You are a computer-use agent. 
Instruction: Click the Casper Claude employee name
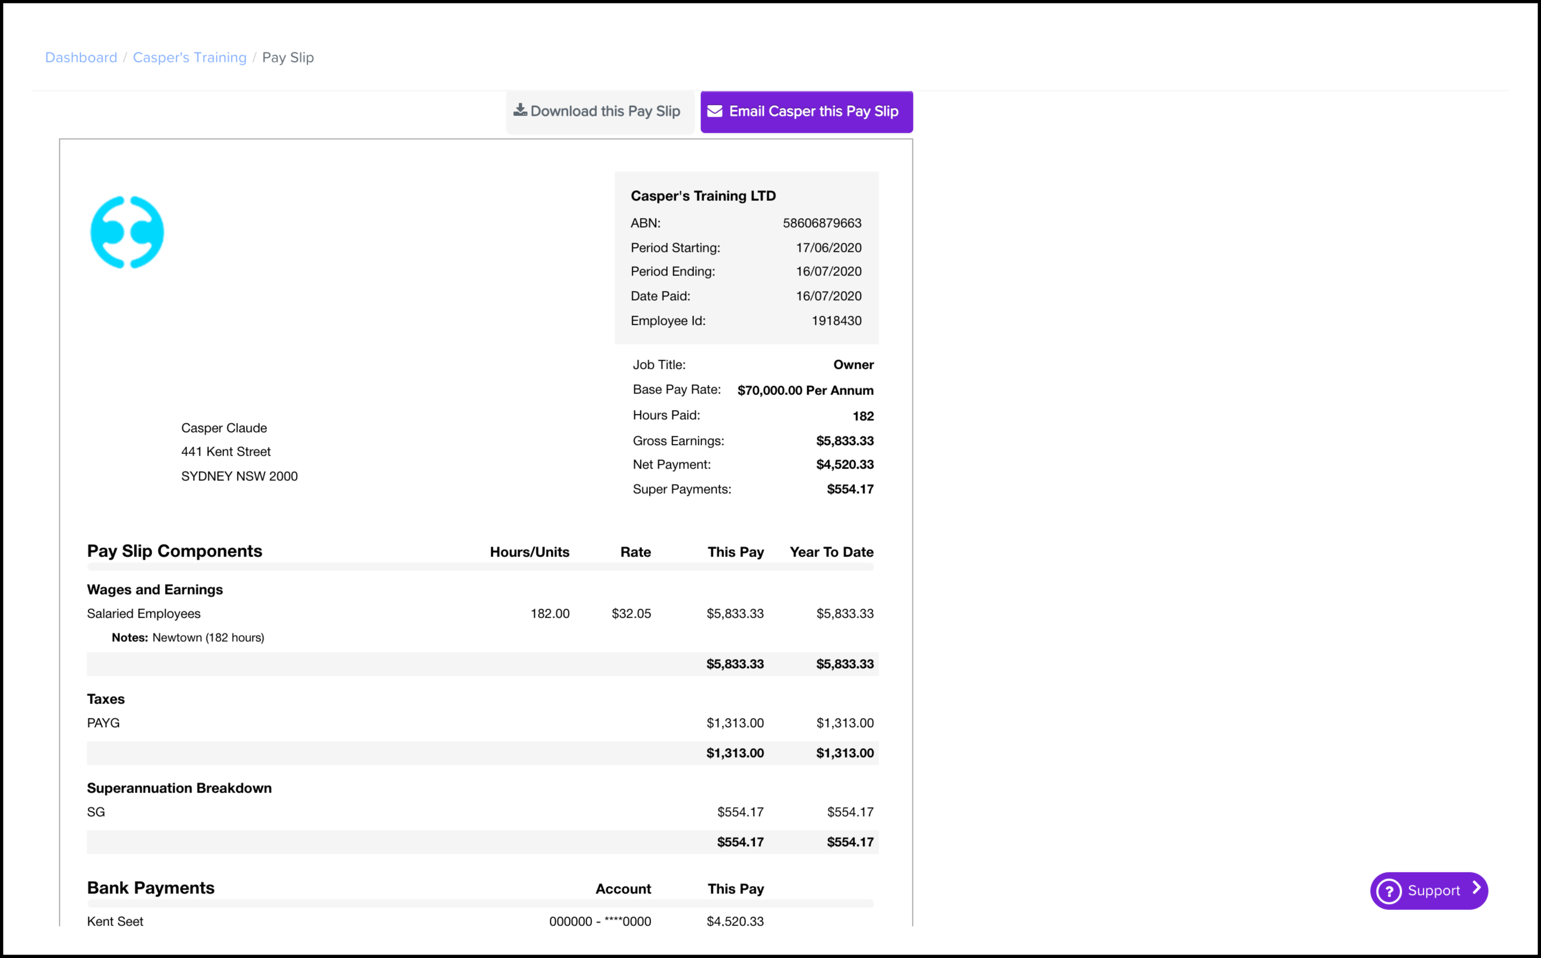224,428
